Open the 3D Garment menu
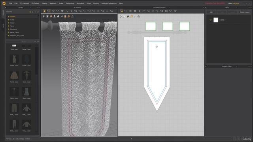 pos(25,4)
